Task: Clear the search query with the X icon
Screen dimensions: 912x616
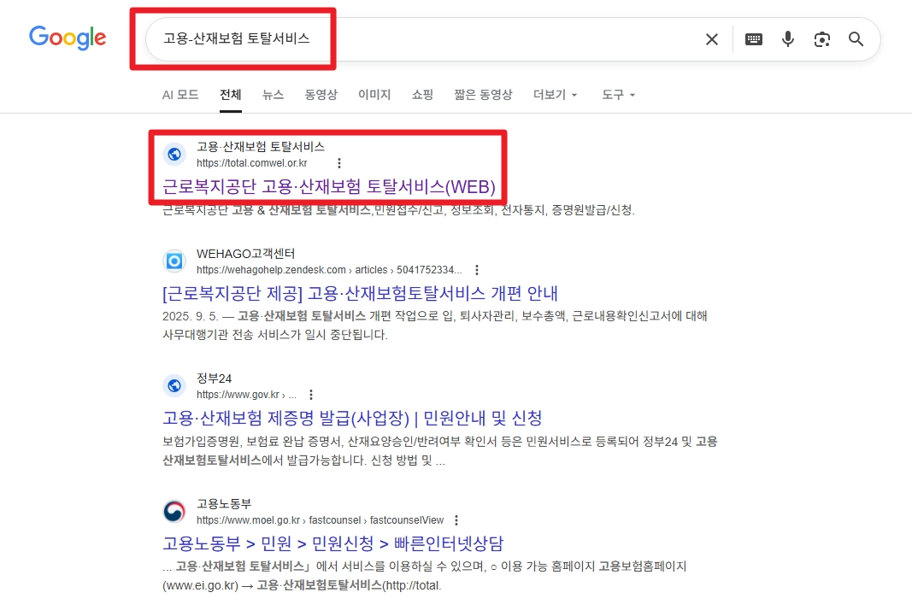Action: 711,38
